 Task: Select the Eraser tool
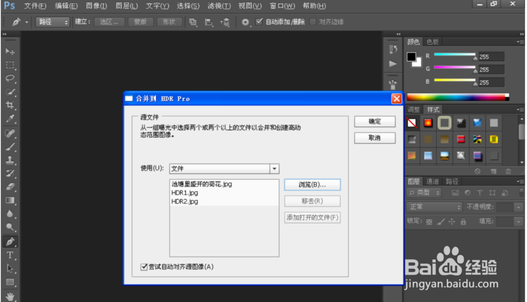coord(10,187)
